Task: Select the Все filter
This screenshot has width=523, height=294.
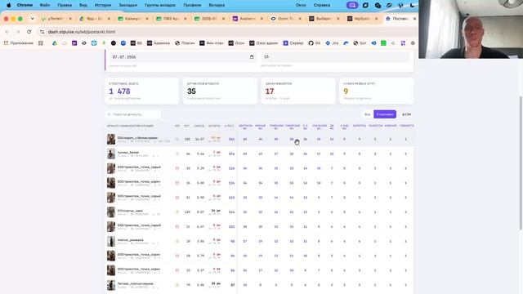Action: (x=367, y=114)
